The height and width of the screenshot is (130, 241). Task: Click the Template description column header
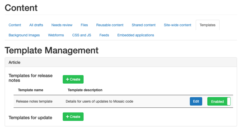(85, 90)
